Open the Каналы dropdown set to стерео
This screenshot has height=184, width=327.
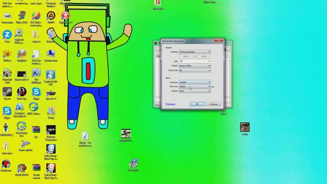point(195,82)
